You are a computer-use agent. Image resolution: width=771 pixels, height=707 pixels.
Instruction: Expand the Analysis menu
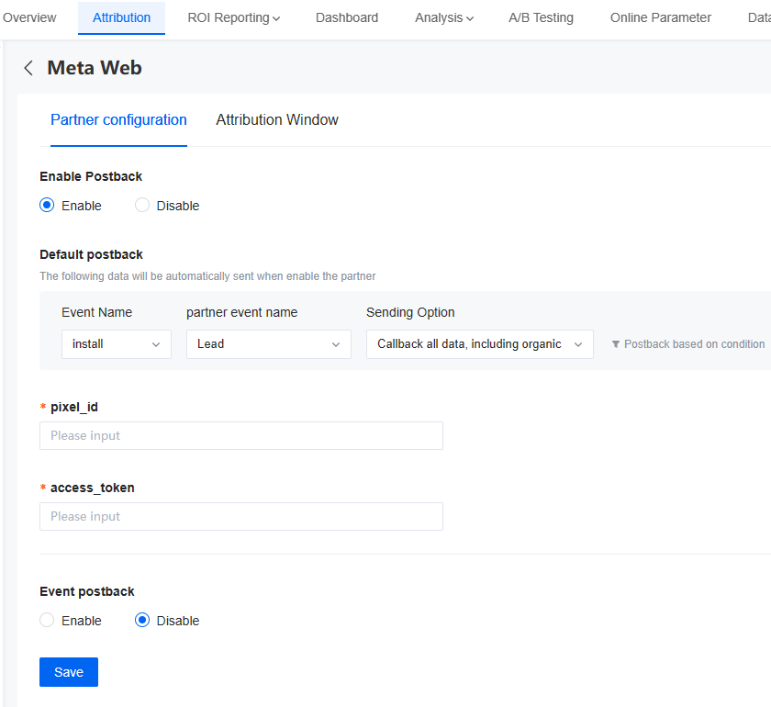pyautogui.click(x=444, y=17)
